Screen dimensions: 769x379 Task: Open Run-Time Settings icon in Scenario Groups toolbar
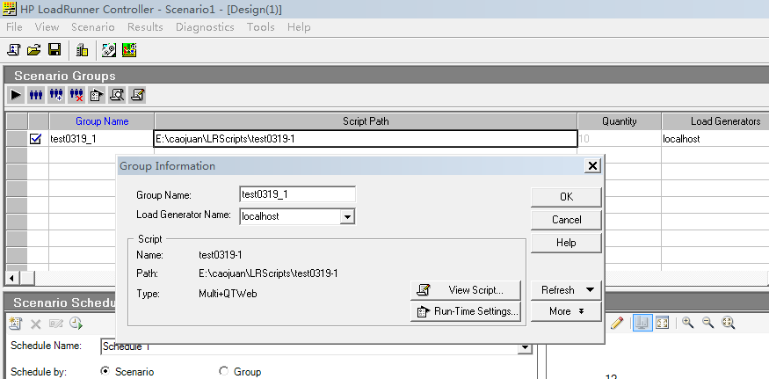coord(97,94)
